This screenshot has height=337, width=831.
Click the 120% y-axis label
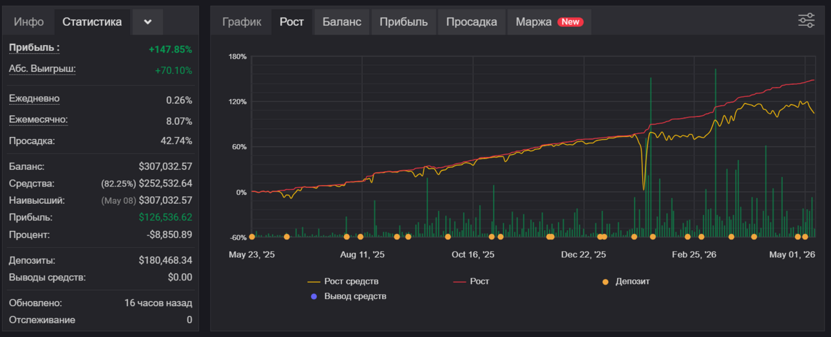tap(238, 102)
